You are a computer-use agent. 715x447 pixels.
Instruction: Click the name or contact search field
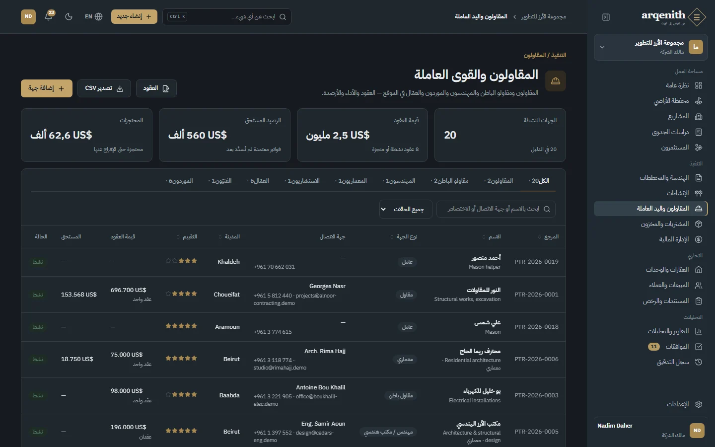(496, 209)
